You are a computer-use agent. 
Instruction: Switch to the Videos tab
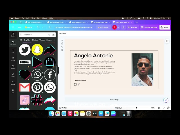pos(42,40)
